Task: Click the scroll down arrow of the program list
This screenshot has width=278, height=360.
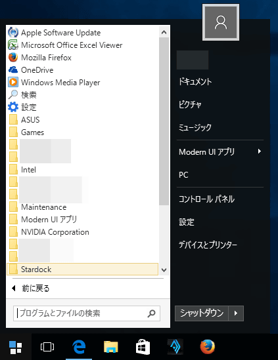Action: pos(164,270)
